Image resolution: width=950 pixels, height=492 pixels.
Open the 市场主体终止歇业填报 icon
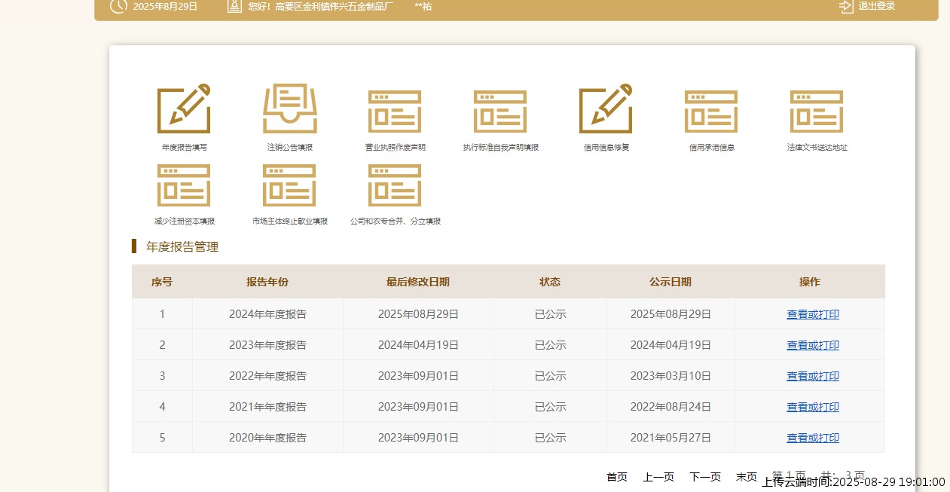289,185
